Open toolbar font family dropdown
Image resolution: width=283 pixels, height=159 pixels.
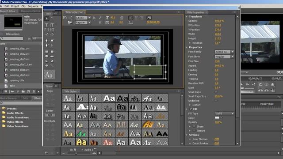point(83,18)
